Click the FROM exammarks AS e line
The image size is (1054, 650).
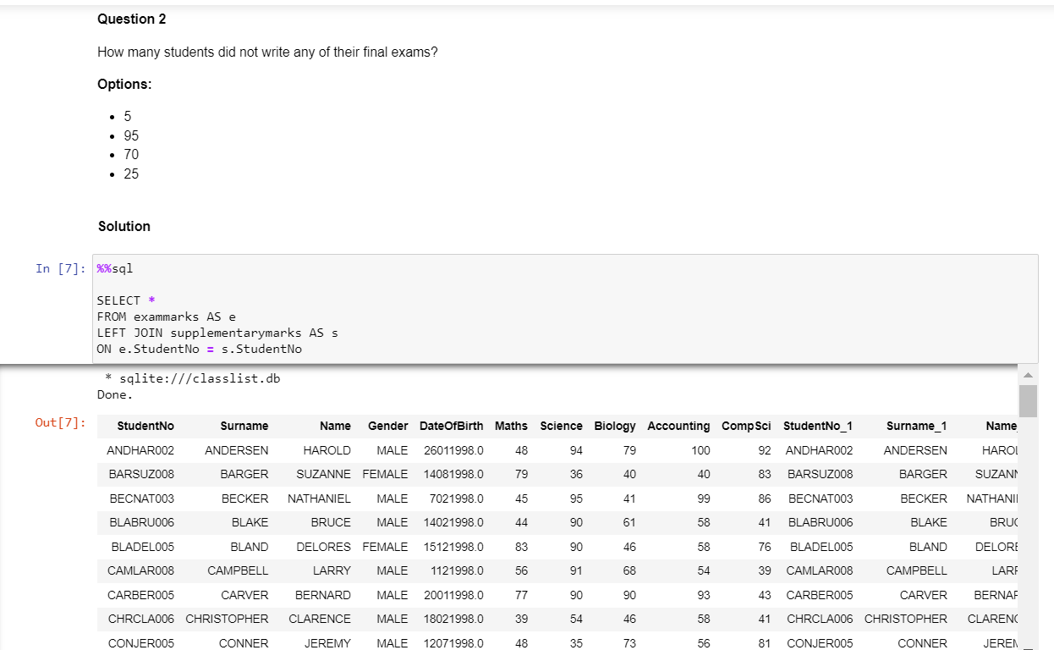[167, 317]
